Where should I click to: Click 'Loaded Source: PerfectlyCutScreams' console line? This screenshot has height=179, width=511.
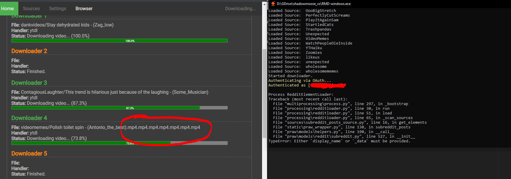click(309, 15)
